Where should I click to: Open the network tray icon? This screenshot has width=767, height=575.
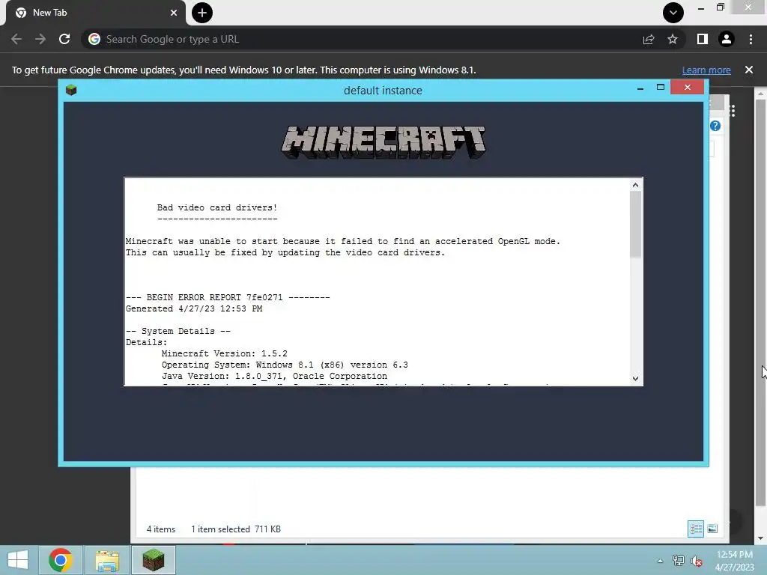(x=679, y=561)
